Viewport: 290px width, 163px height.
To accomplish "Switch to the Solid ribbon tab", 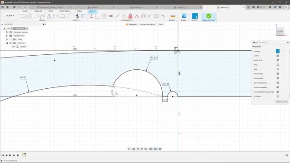I will coord(25,11).
